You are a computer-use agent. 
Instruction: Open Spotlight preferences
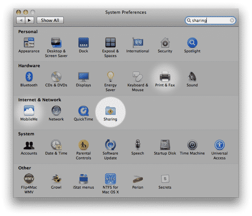pyautogui.click(x=192, y=45)
